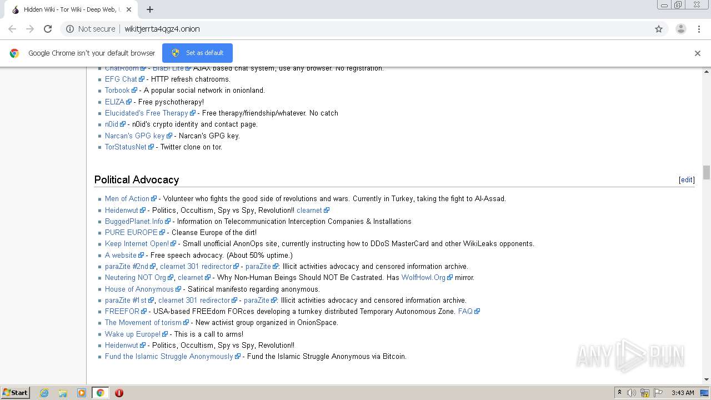The width and height of the screenshot is (711, 400).
Task: Open the Chrome three-dot menu
Action: pyautogui.click(x=699, y=29)
